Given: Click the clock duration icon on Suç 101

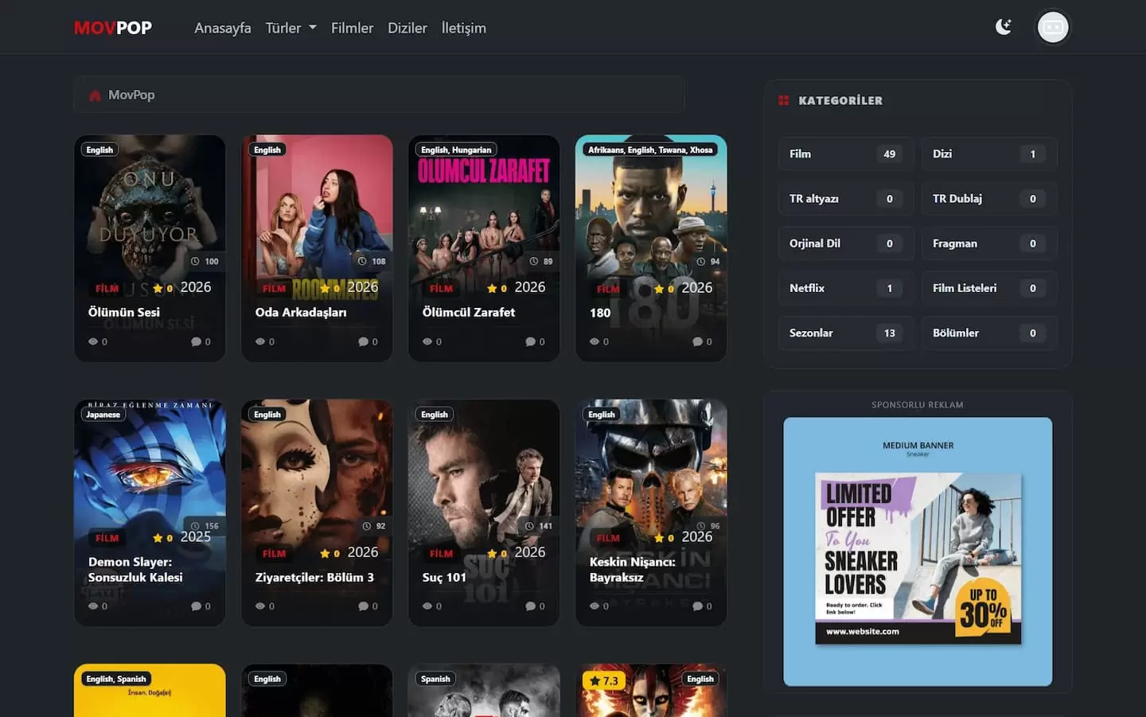Looking at the screenshot, I should click(x=529, y=526).
